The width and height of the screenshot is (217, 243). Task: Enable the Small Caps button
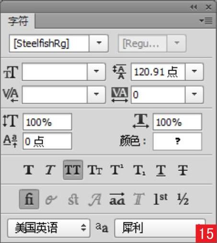pyautogui.click(x=95, y=170)
